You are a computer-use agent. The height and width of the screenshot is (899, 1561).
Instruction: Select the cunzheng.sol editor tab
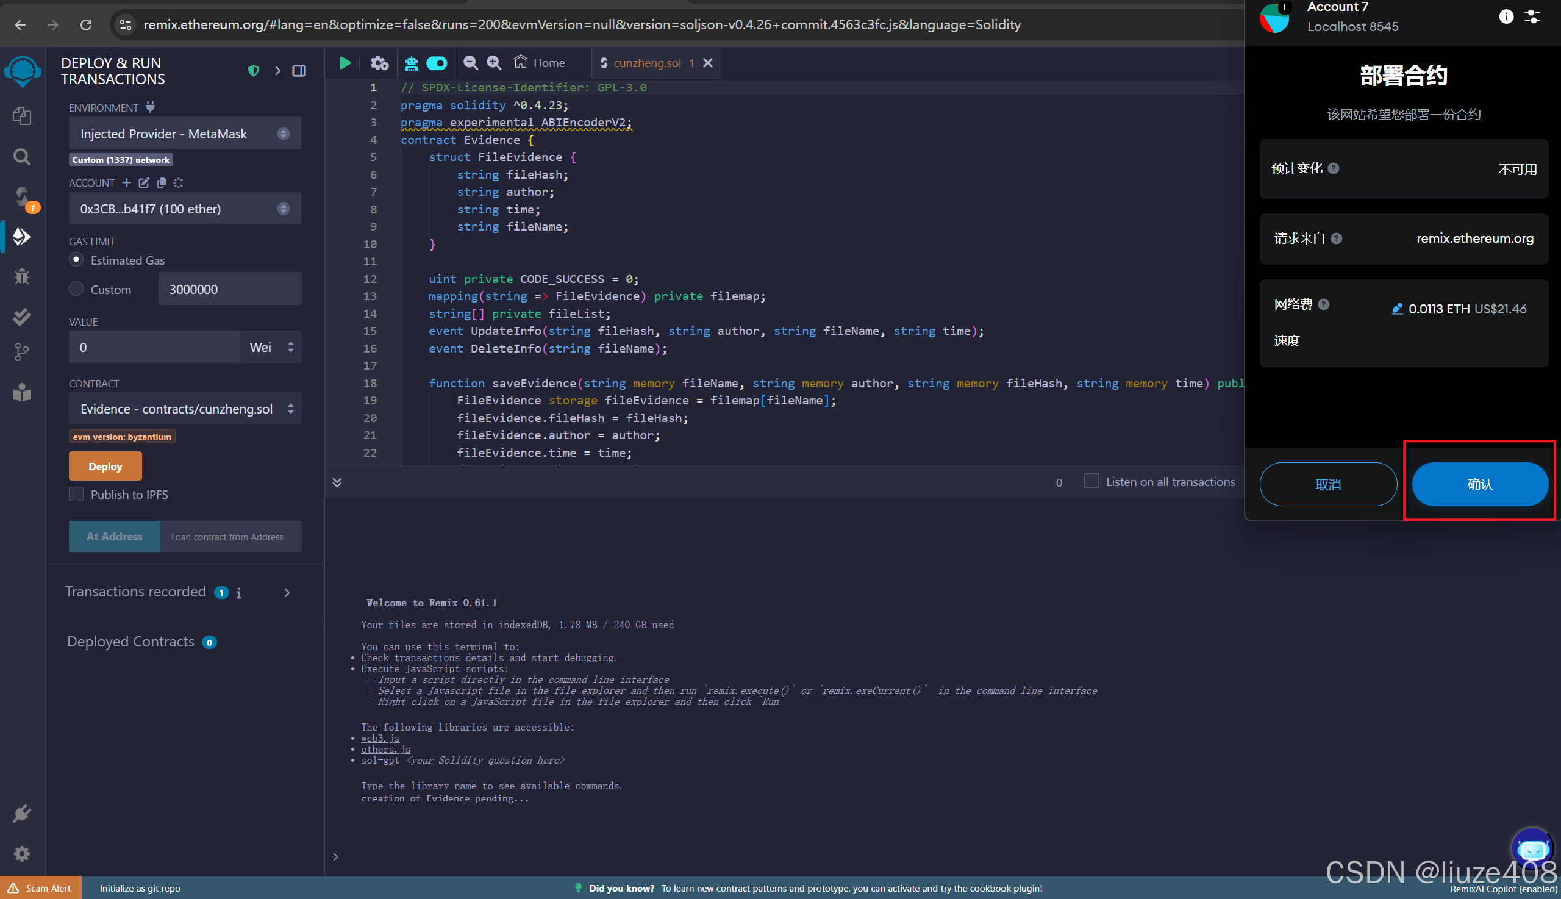pos(647,63)
